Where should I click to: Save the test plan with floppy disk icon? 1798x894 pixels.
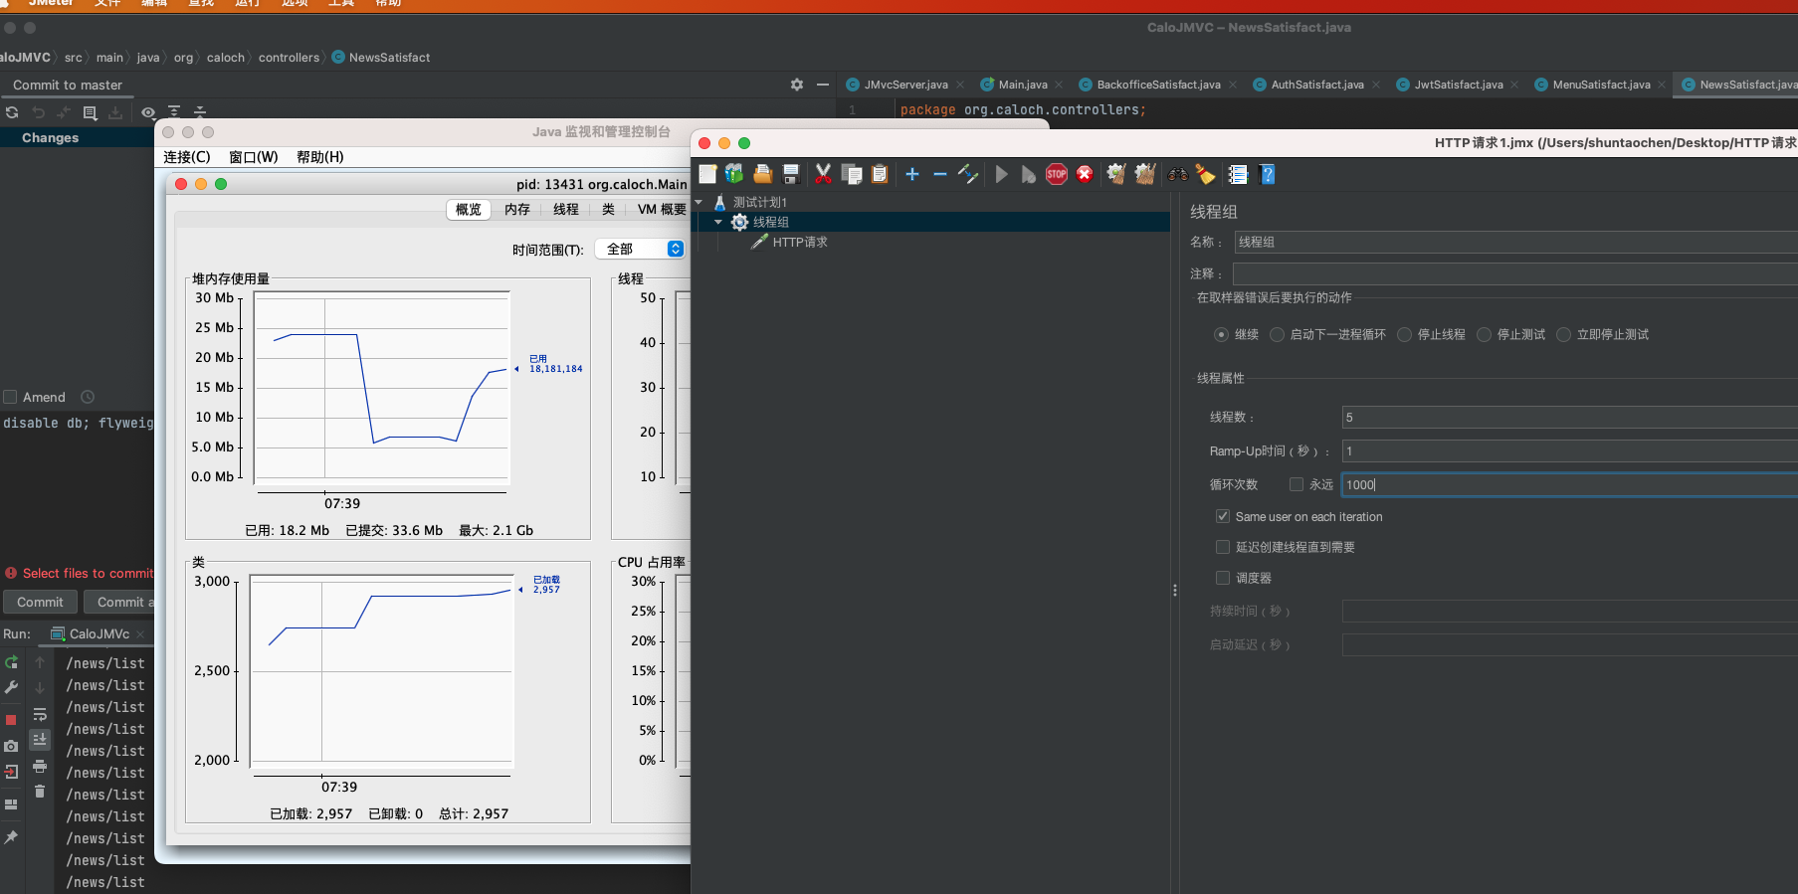coord(791,174)
